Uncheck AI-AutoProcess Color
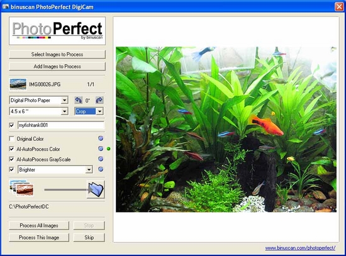Viewport: 346px width, 256px height. click(x=12, y=149)
